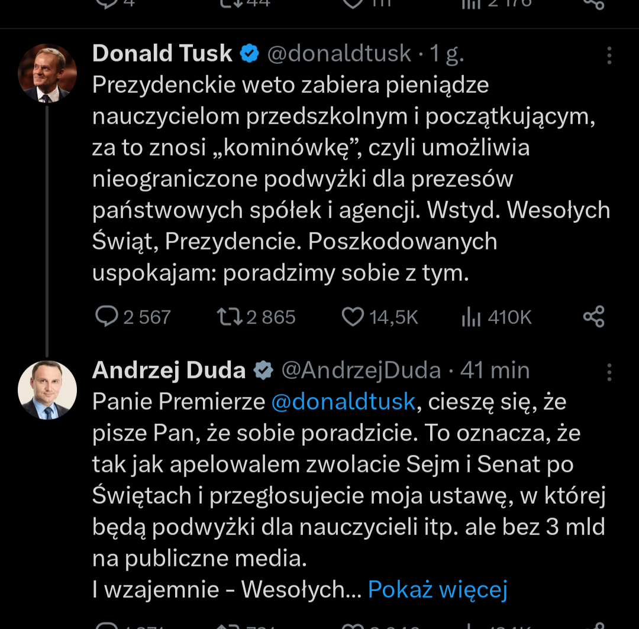Share the top partially visible tweet
This screenshot has height=629, width=639.
tap(593, 5)
